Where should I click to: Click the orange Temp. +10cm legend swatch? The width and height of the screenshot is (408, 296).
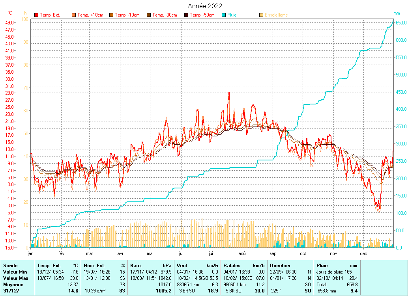click(74, 15)
